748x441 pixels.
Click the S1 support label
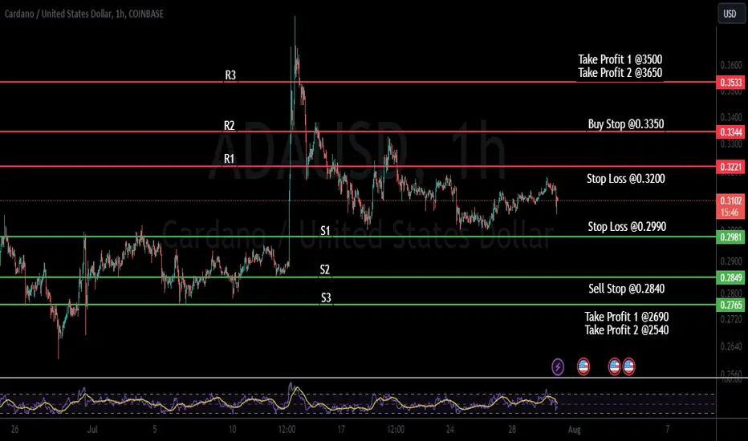pos(325,231)
